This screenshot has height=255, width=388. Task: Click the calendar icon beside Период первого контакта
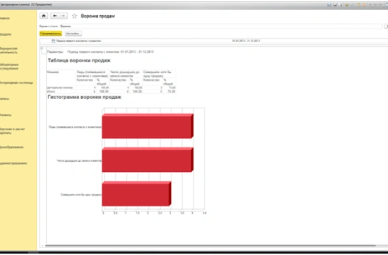54,40
